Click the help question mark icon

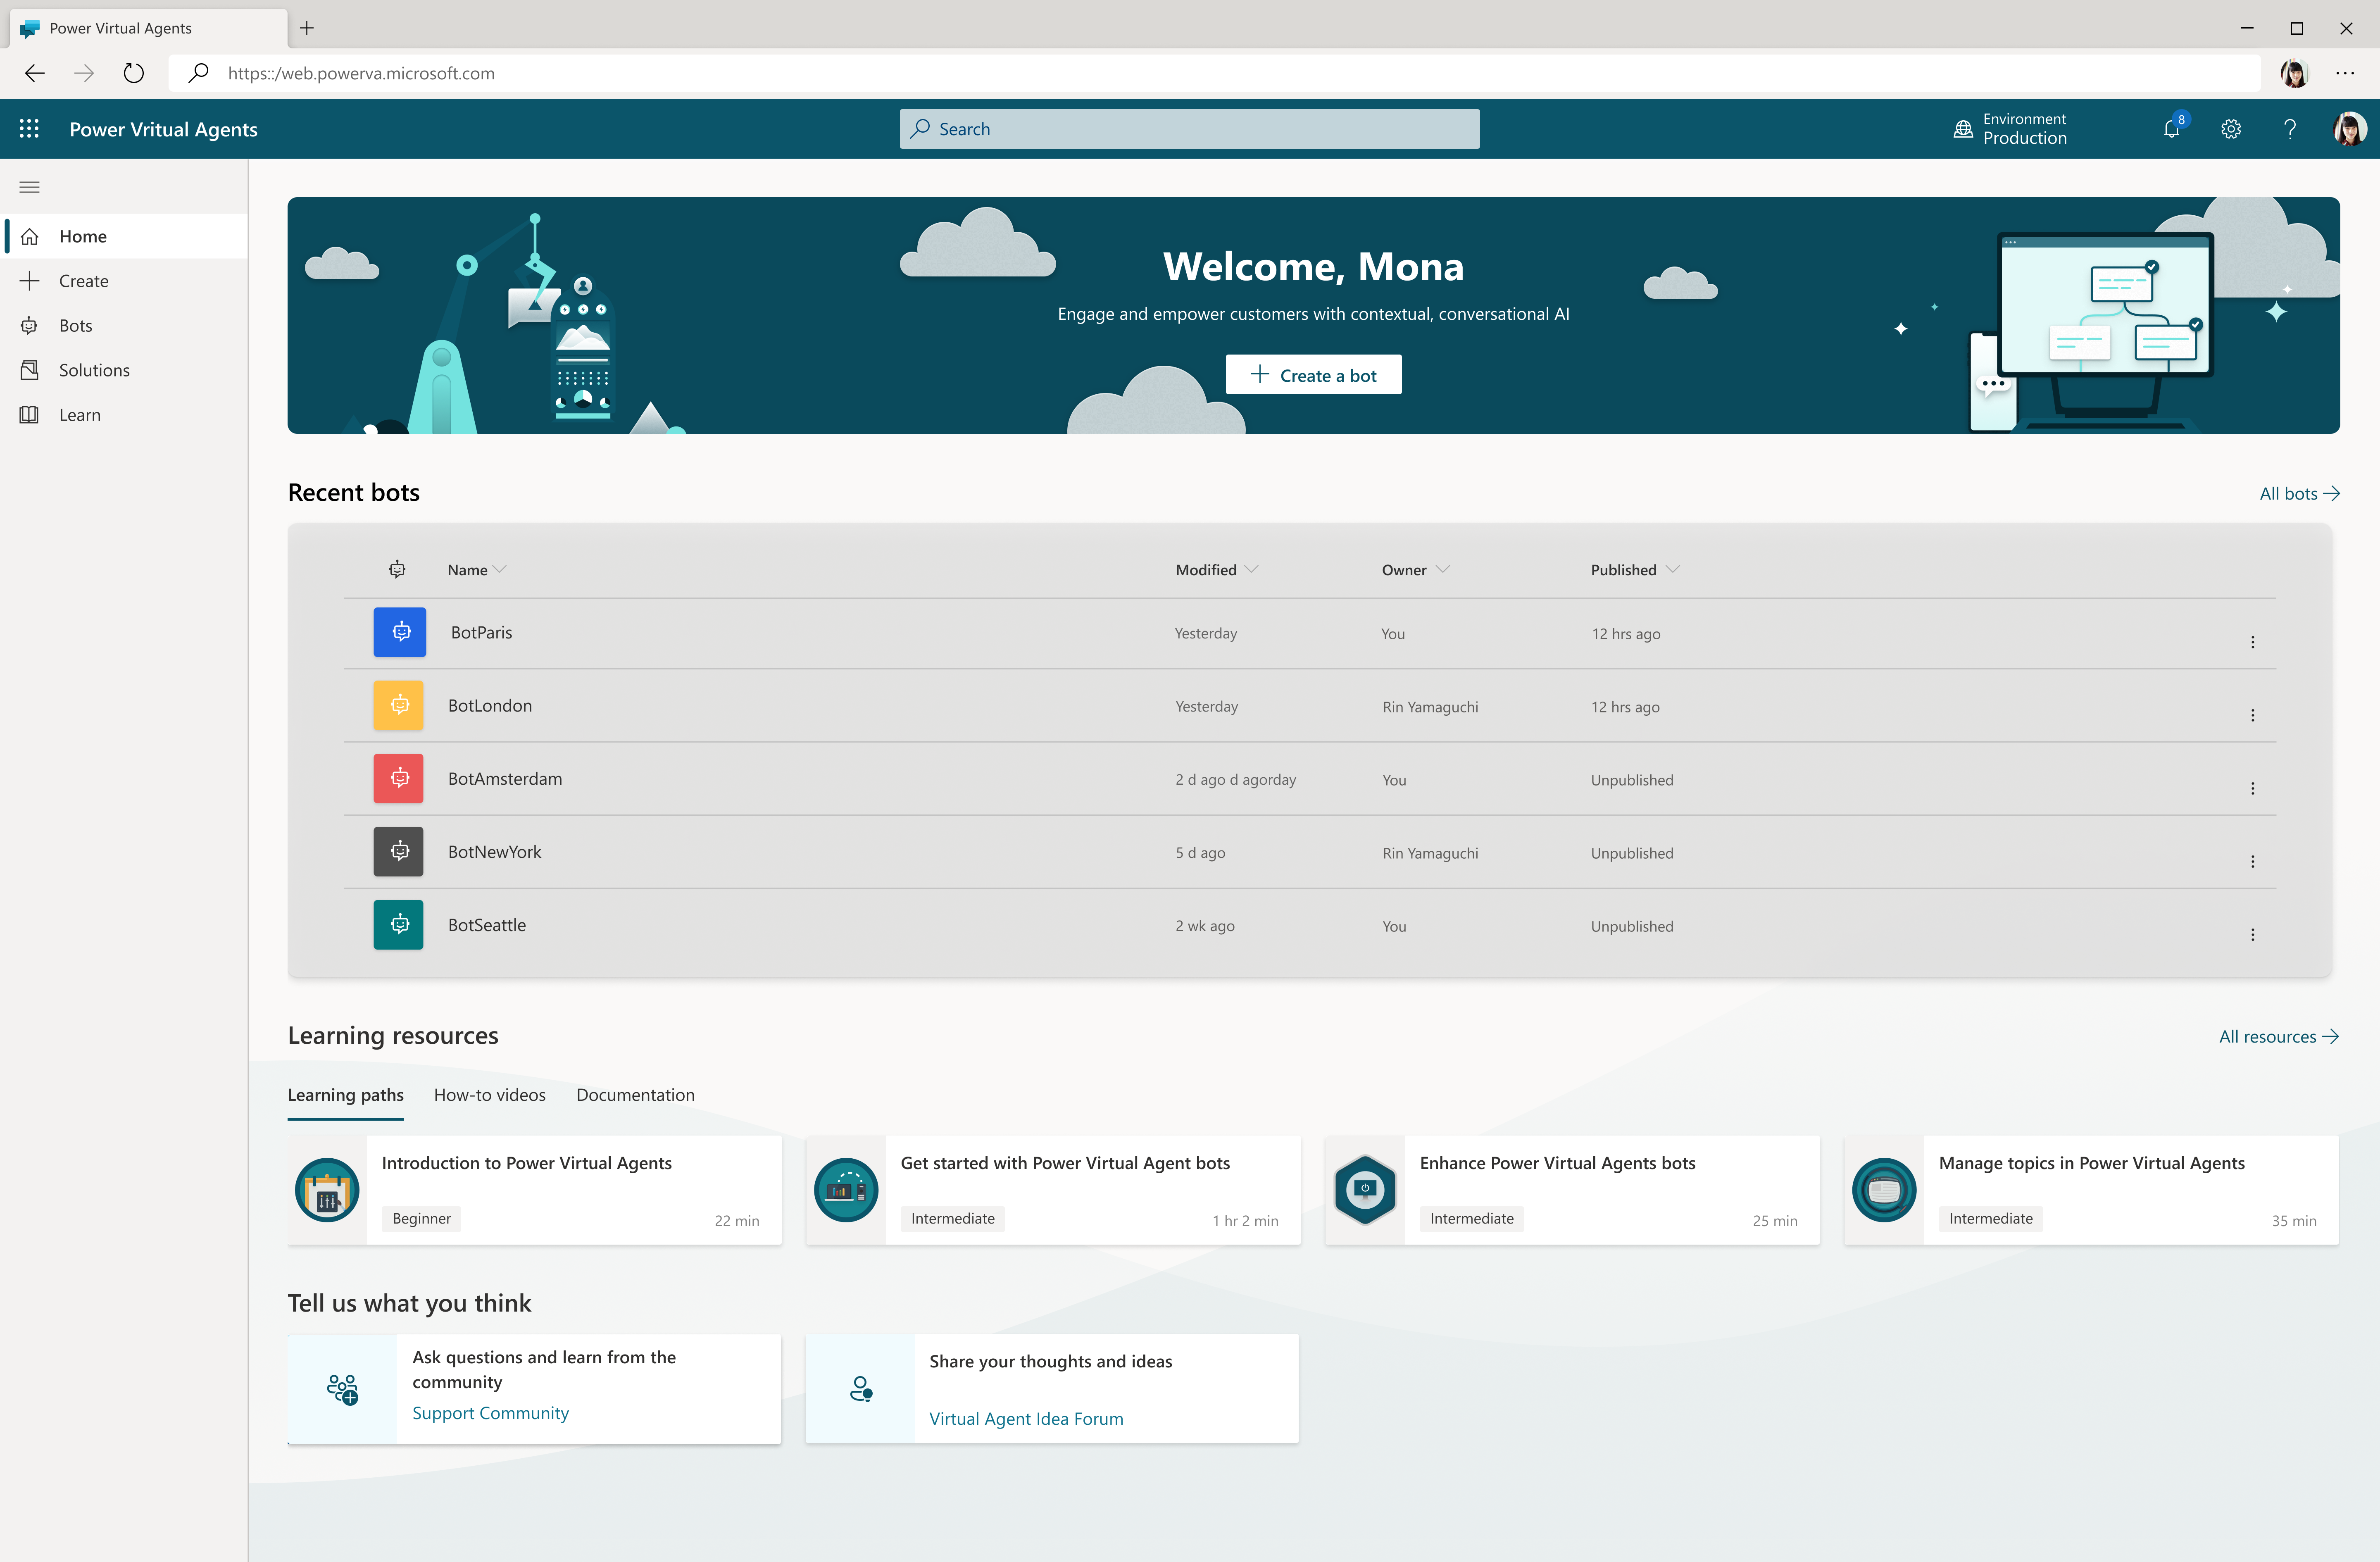point(2290,129)
